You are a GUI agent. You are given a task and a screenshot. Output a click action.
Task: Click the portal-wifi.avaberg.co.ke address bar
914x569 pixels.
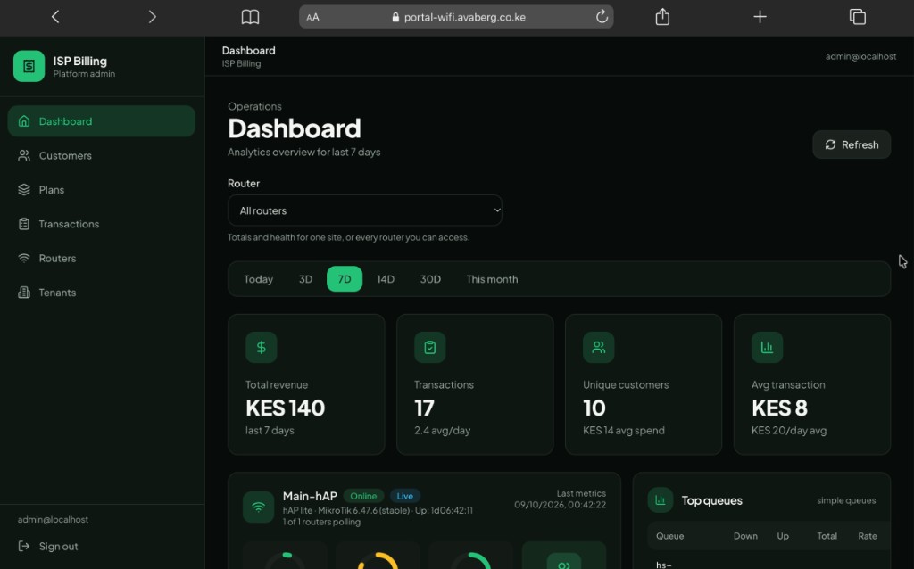pyautogui.click(x=456, y=17)
